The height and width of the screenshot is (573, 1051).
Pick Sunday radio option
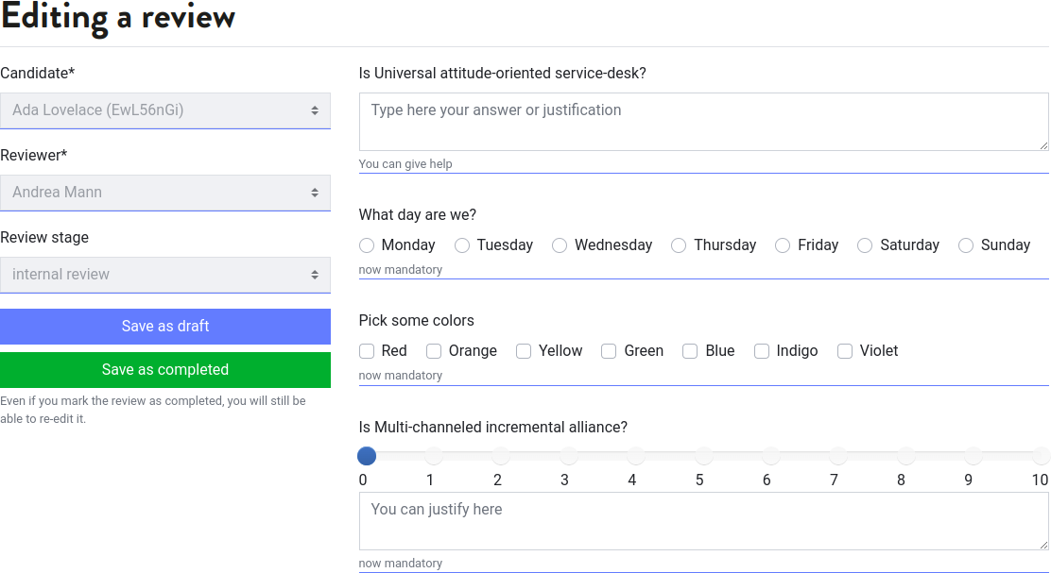coord(966,245)
